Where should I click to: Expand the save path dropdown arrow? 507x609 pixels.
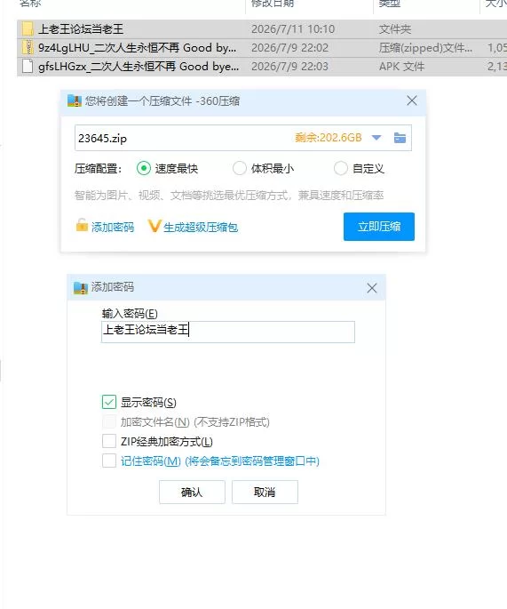(376, 138)
